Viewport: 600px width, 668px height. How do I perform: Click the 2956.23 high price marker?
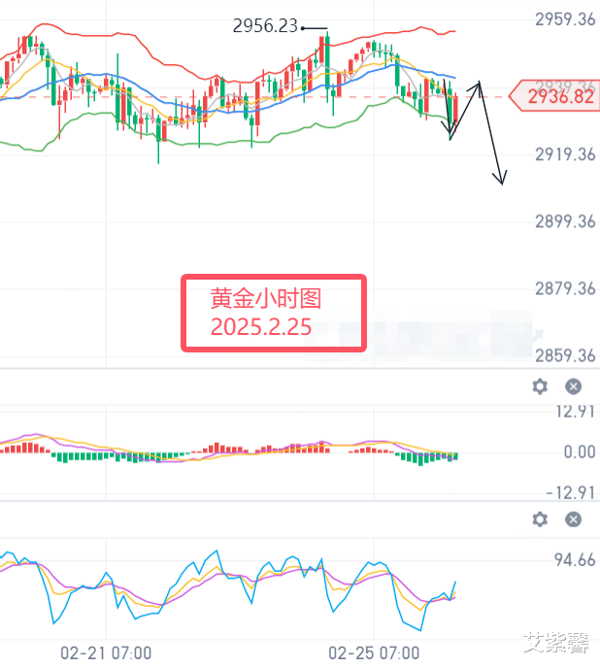click(x=265, y=27)
